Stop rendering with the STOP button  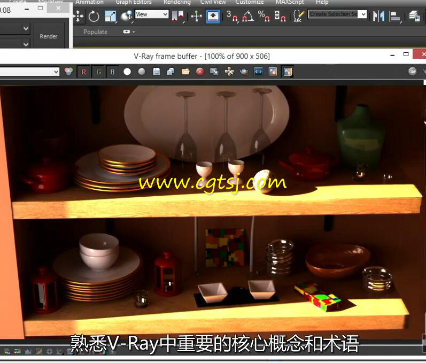pyautogui.click(x=412, y=72)
